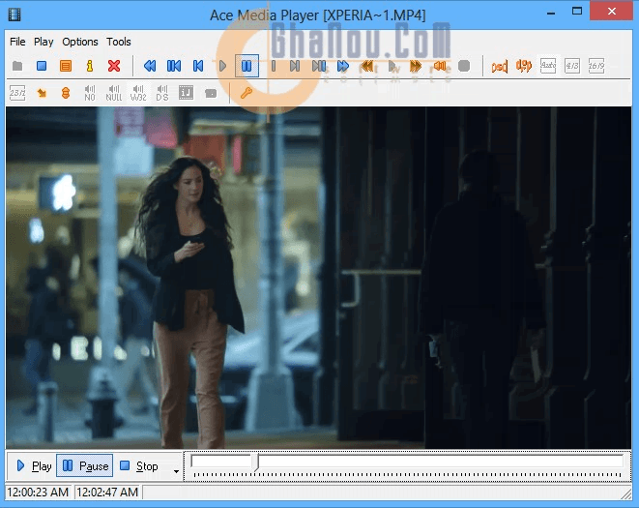Viewport: 639px width, 508px height.
Task: Click the blue double-arrow fast-forward icon
Action: click(x=343, y=66)
